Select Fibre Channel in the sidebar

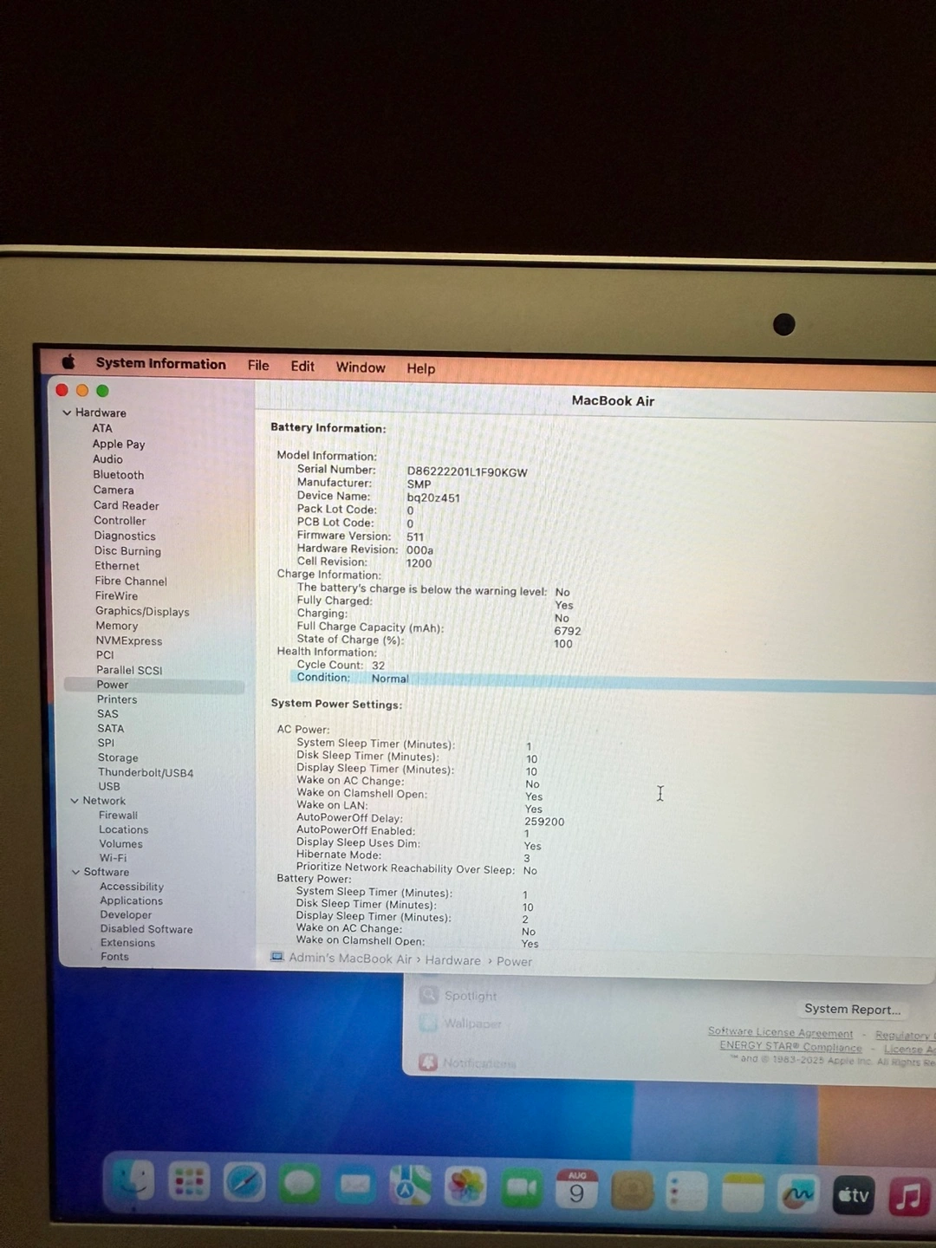point(131,582)
